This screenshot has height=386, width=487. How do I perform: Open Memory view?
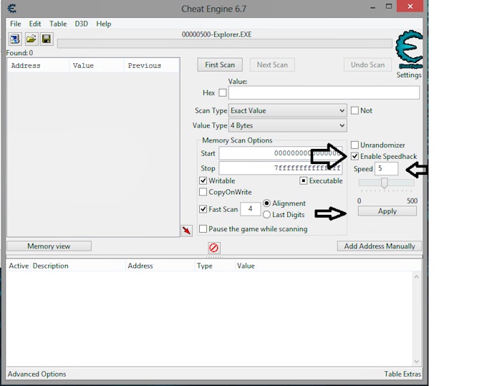point(49,246)
